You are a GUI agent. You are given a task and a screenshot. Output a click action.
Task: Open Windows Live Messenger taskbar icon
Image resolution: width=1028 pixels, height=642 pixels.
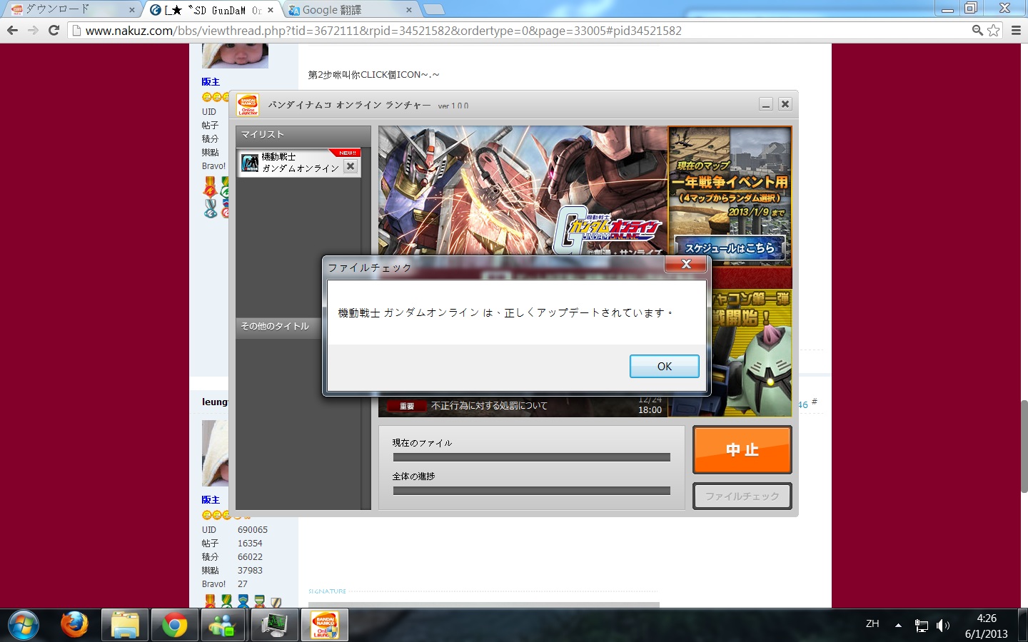coord(223,625)
